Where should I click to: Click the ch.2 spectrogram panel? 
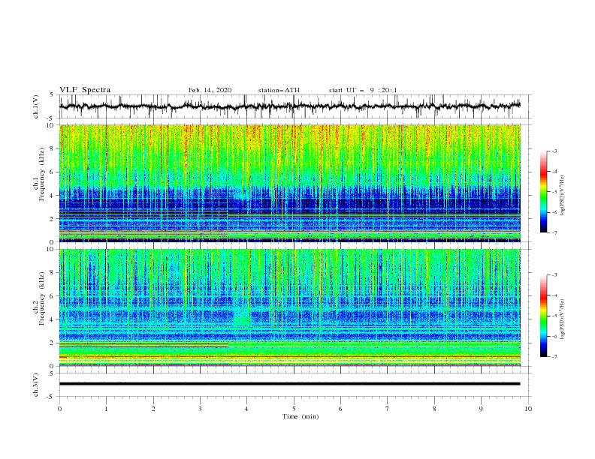289,307
